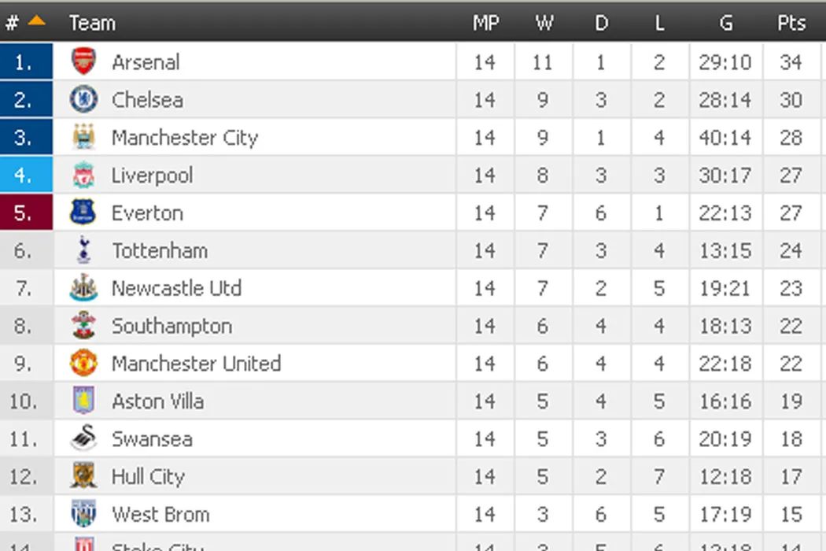
Task: Click the Manchester United crest icon
Action: (x=83, y=364)
